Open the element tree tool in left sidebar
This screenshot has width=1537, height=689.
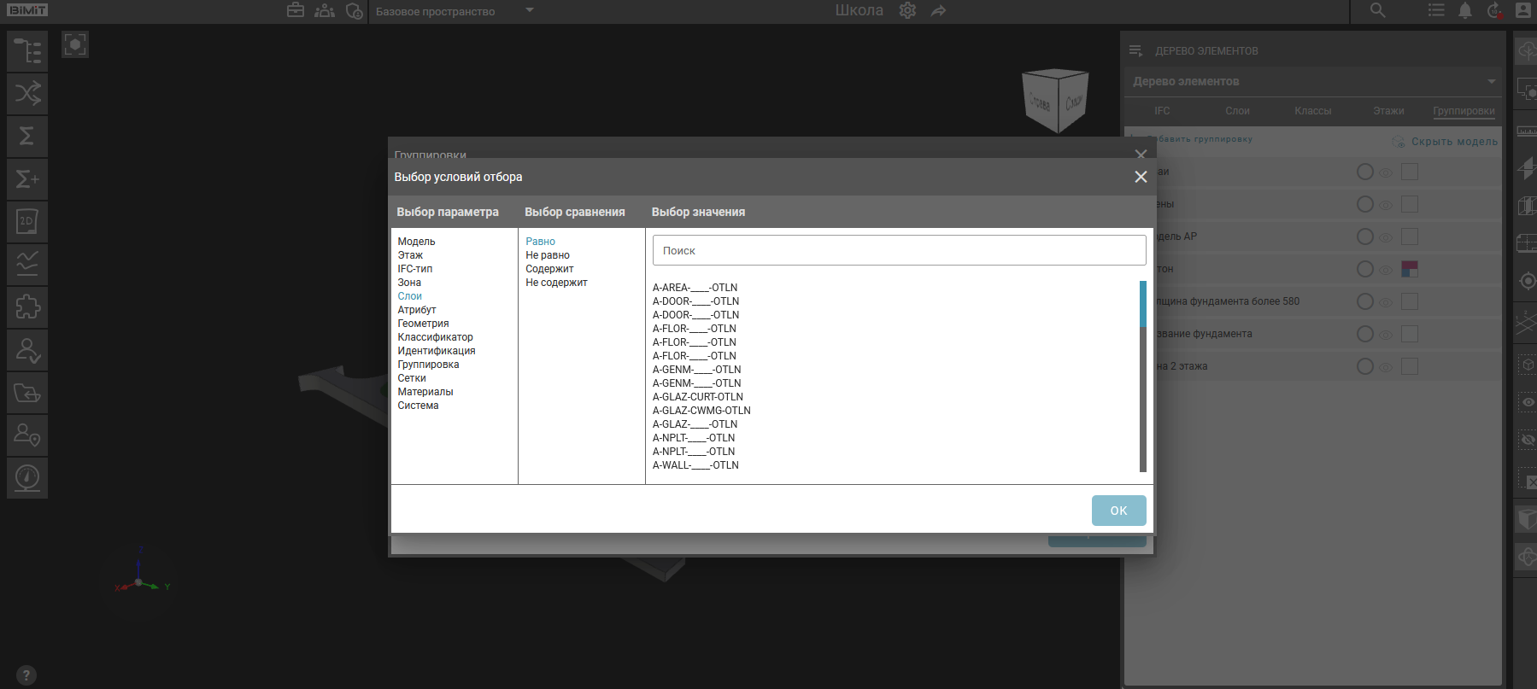(27, 51)
